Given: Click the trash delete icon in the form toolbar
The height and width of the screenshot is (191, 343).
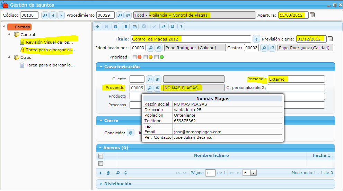Looking at the screenshot, I should click(x=115, y=26).
